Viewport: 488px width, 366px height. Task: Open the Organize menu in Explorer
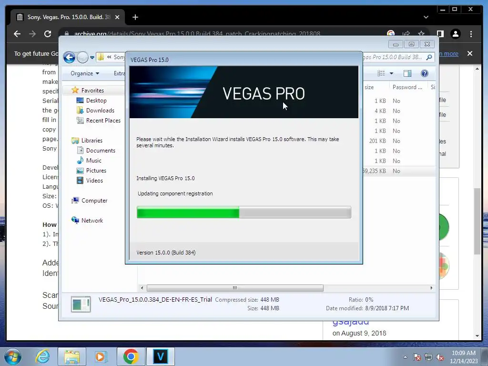click(85, 73)
